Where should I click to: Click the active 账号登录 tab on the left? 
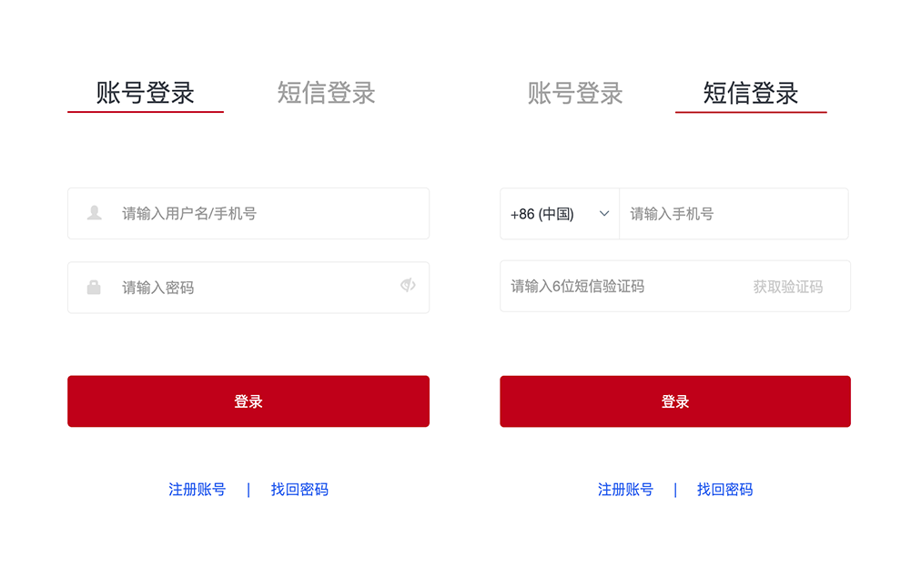pos(145,92)
